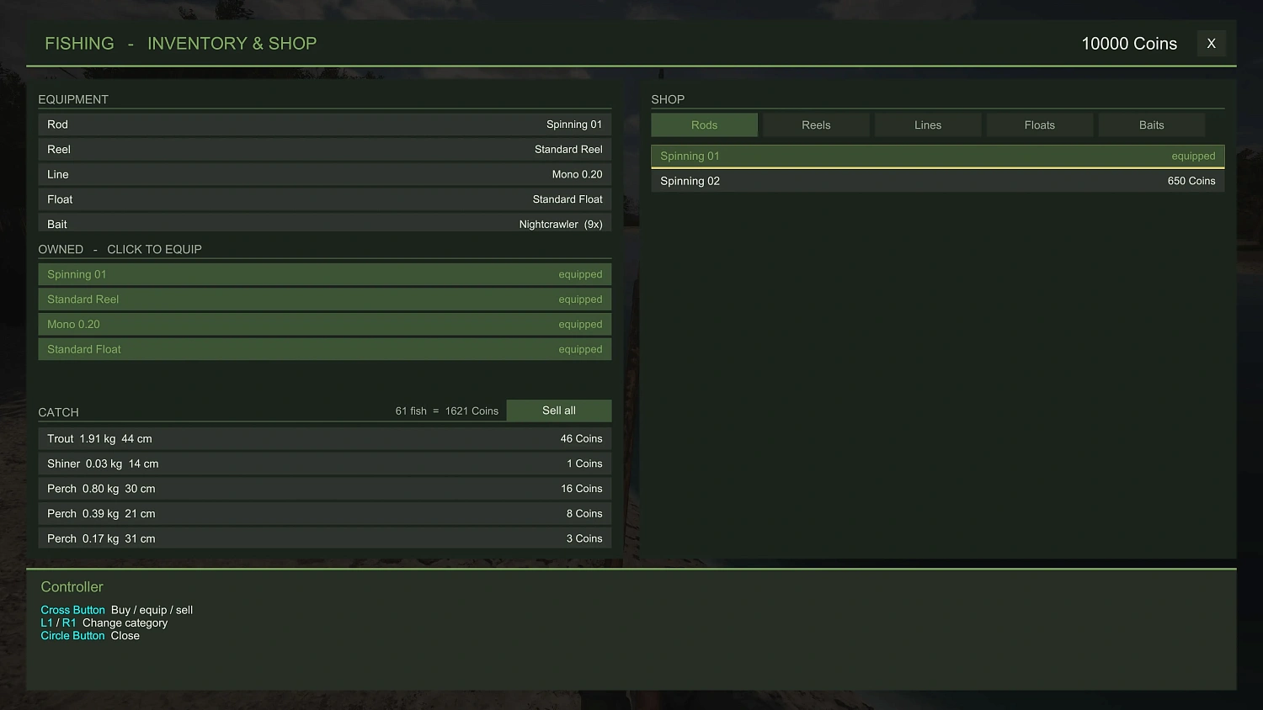Screen dimensions: 1263x710
Task: Click Standard Reel in owned items
Action: [325, 299]
